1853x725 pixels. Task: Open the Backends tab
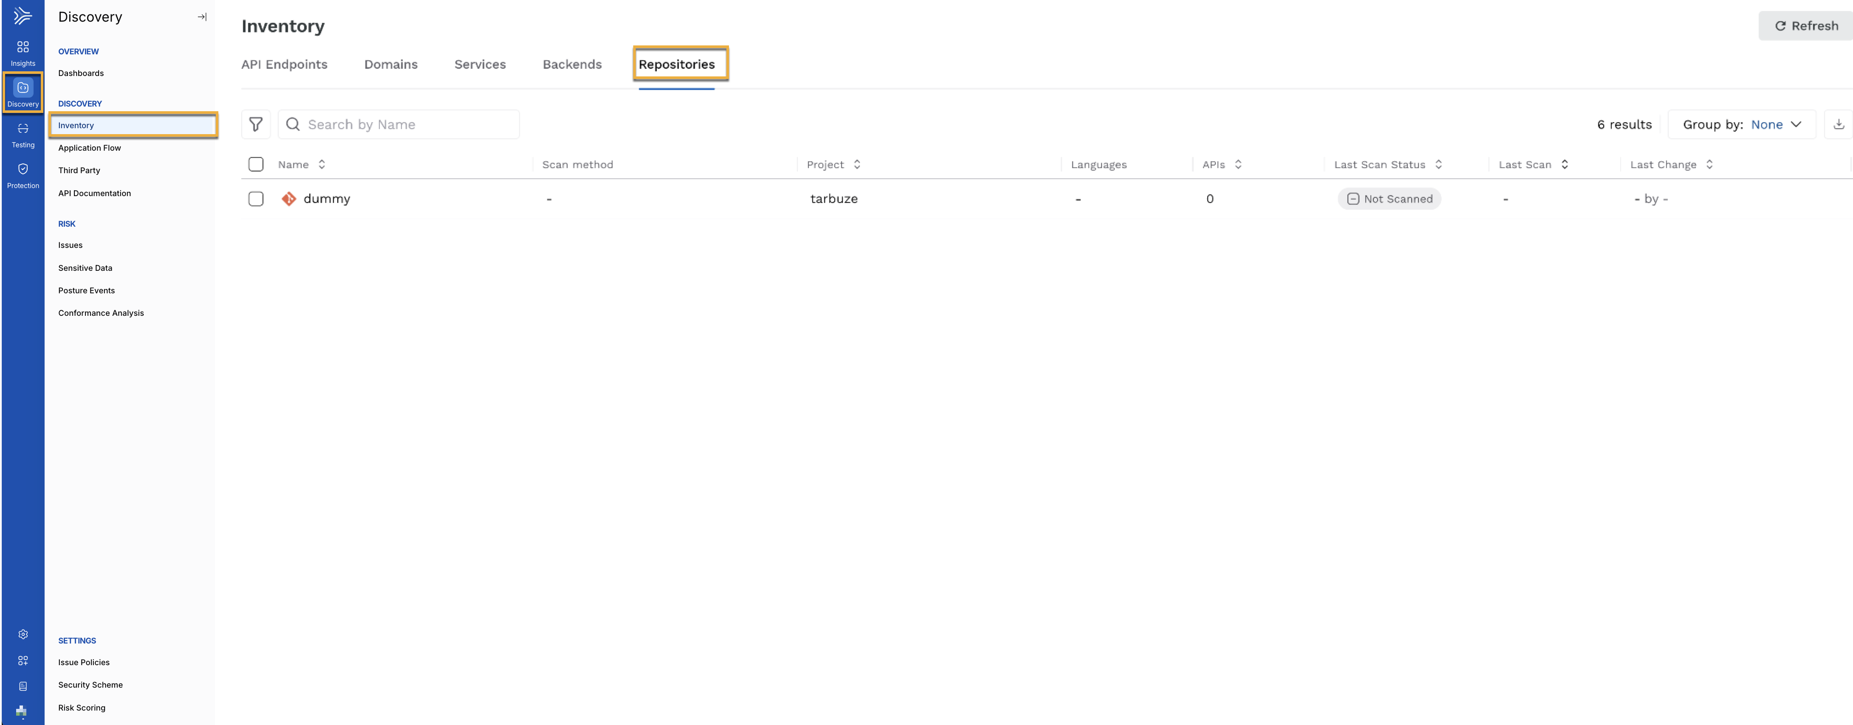click(x=572, y=65)
